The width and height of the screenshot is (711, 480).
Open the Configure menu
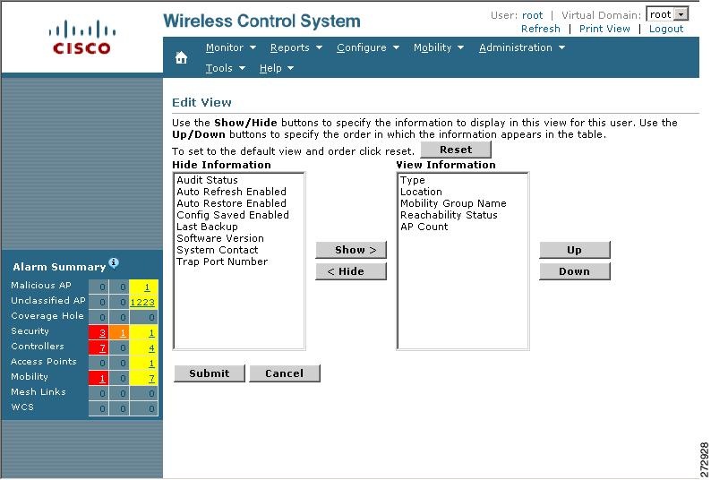pos(367,47)
